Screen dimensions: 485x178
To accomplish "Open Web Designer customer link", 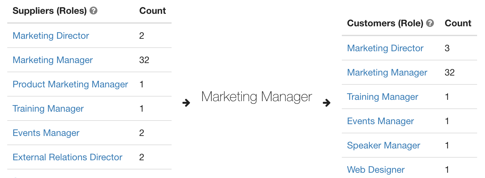I will (x=376, y=170).
